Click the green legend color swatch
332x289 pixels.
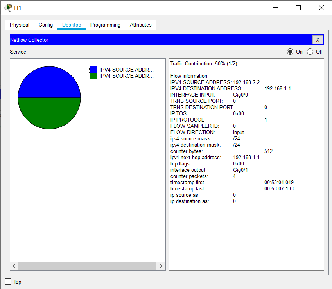pos(93,76)
